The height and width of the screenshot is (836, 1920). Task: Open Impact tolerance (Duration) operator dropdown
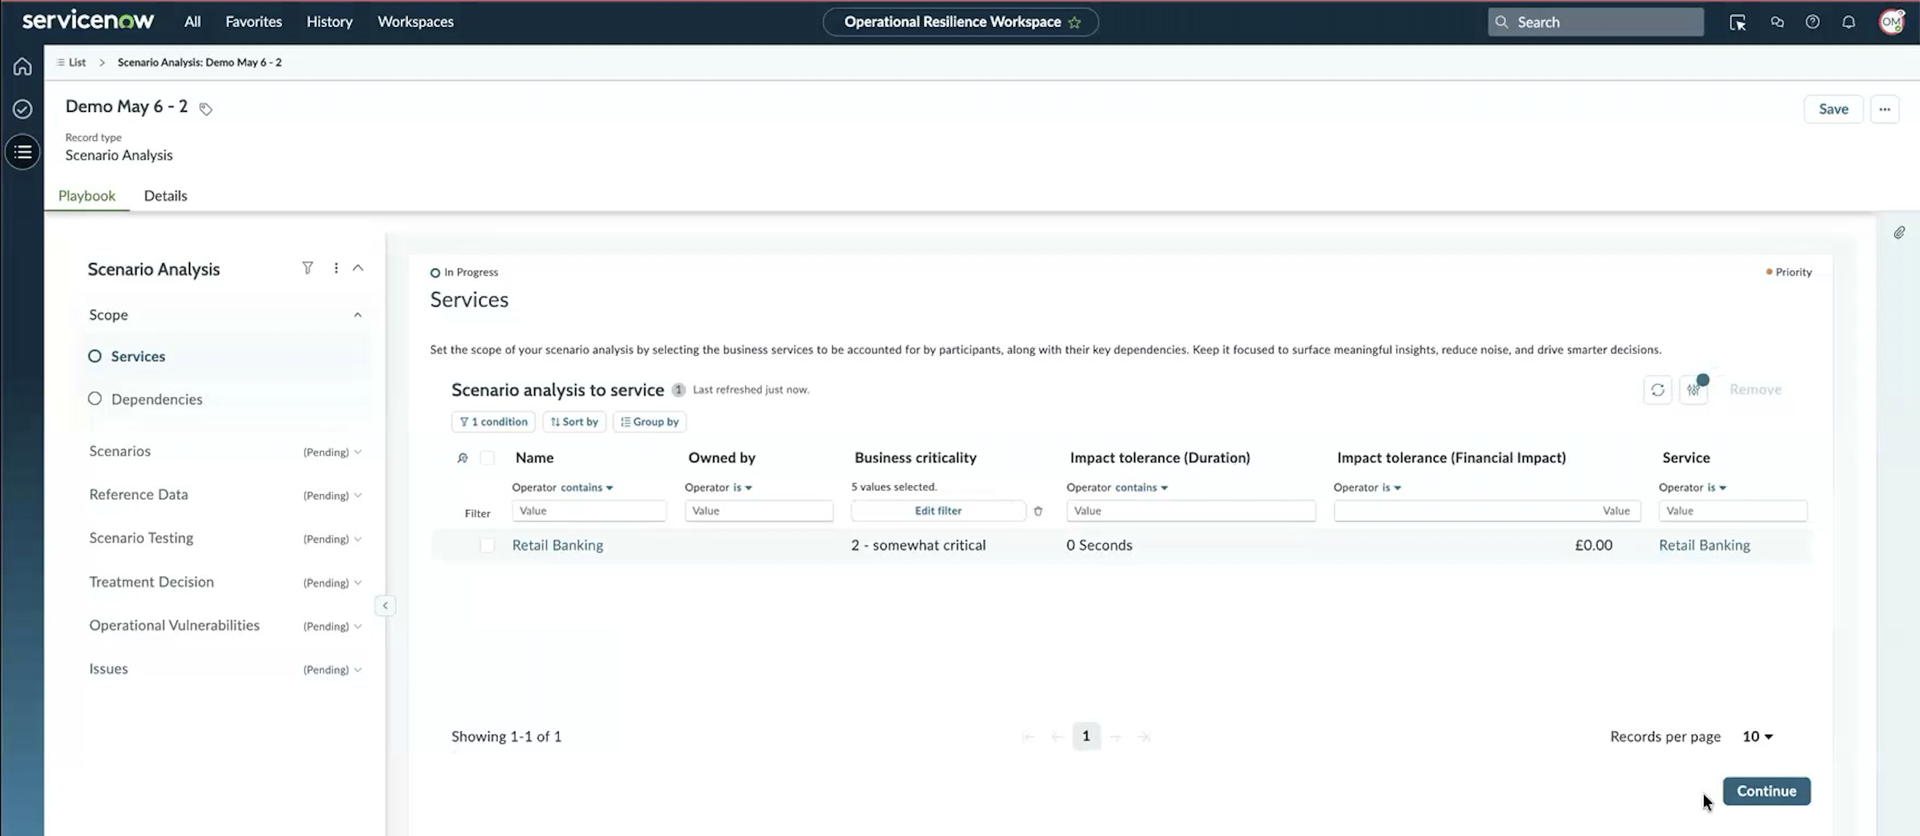click(1141, 487)
